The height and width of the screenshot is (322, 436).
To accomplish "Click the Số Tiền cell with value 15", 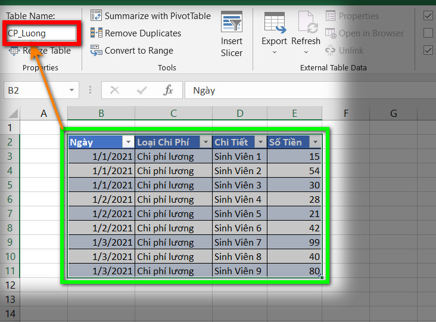I will coord(294,156).
